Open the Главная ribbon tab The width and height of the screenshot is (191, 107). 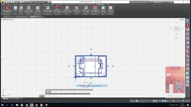point(9,4)
